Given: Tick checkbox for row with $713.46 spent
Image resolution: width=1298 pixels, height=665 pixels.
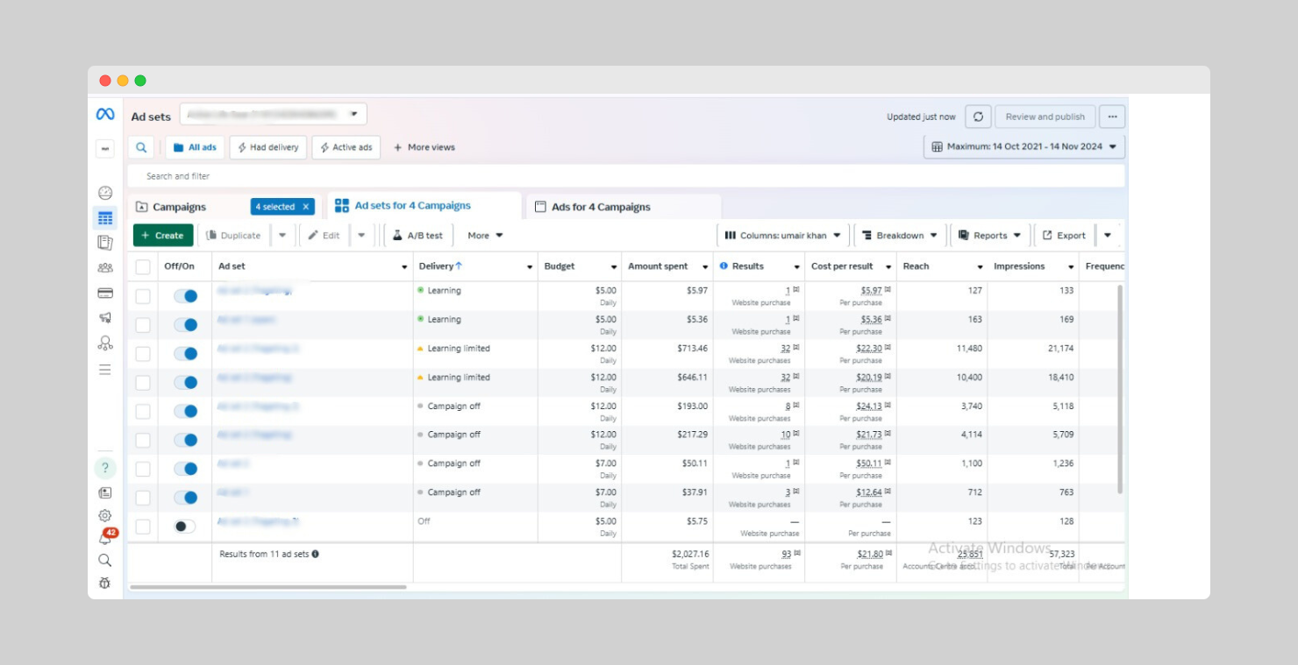Looking at the screenshot, I should pyautogui.click(x=143, y=354).
